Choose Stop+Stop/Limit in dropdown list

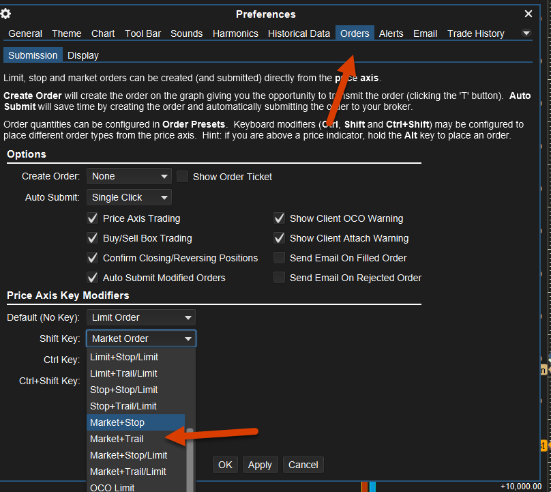123,390
